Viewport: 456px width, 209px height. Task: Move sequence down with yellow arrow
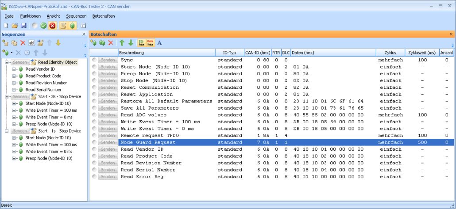(58, 43)
